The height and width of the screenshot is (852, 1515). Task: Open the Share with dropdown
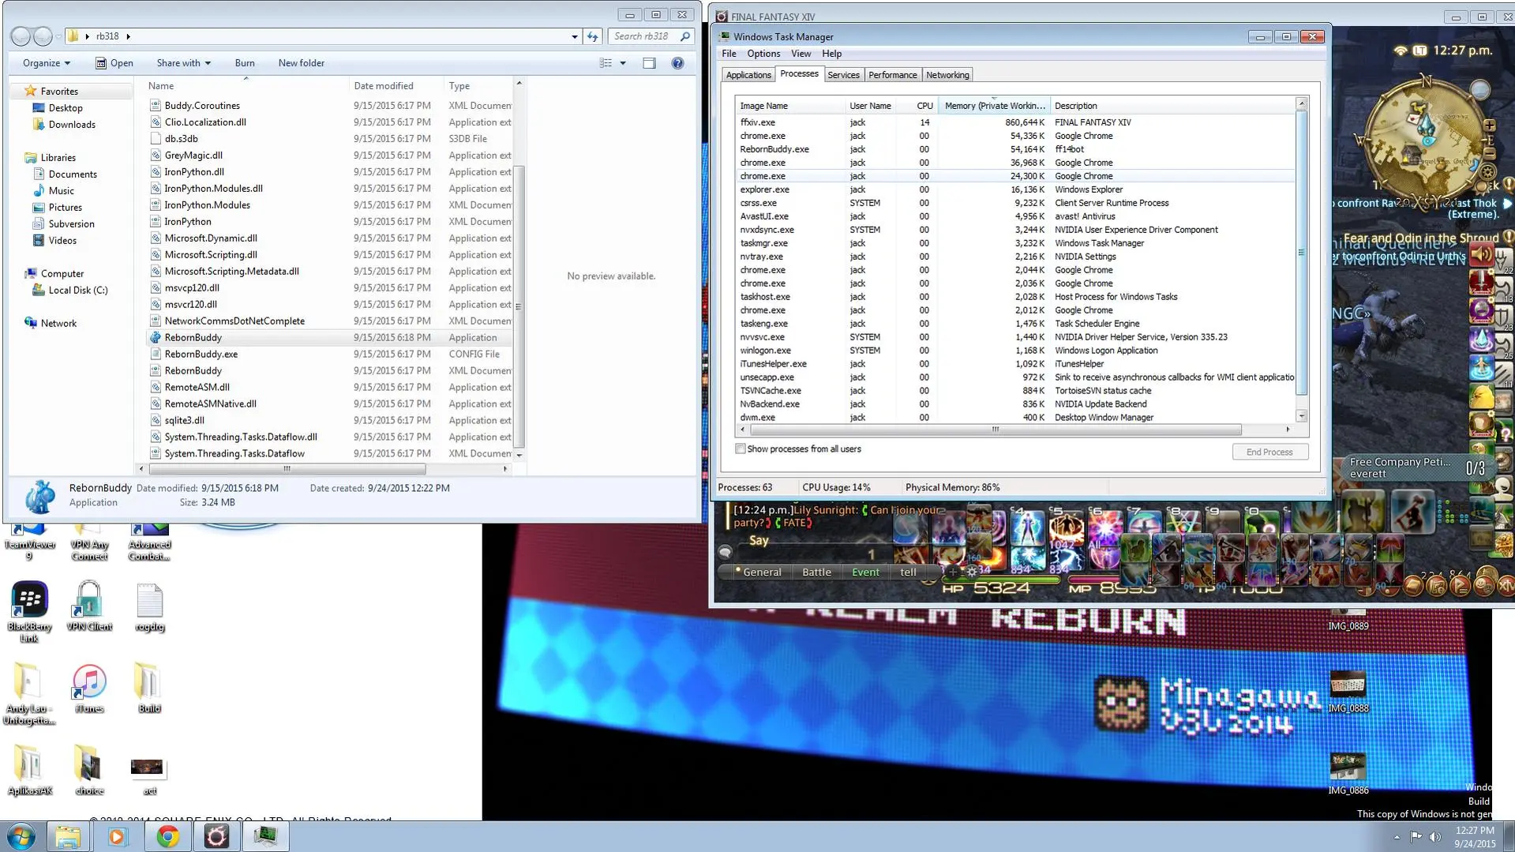(183, 63)
